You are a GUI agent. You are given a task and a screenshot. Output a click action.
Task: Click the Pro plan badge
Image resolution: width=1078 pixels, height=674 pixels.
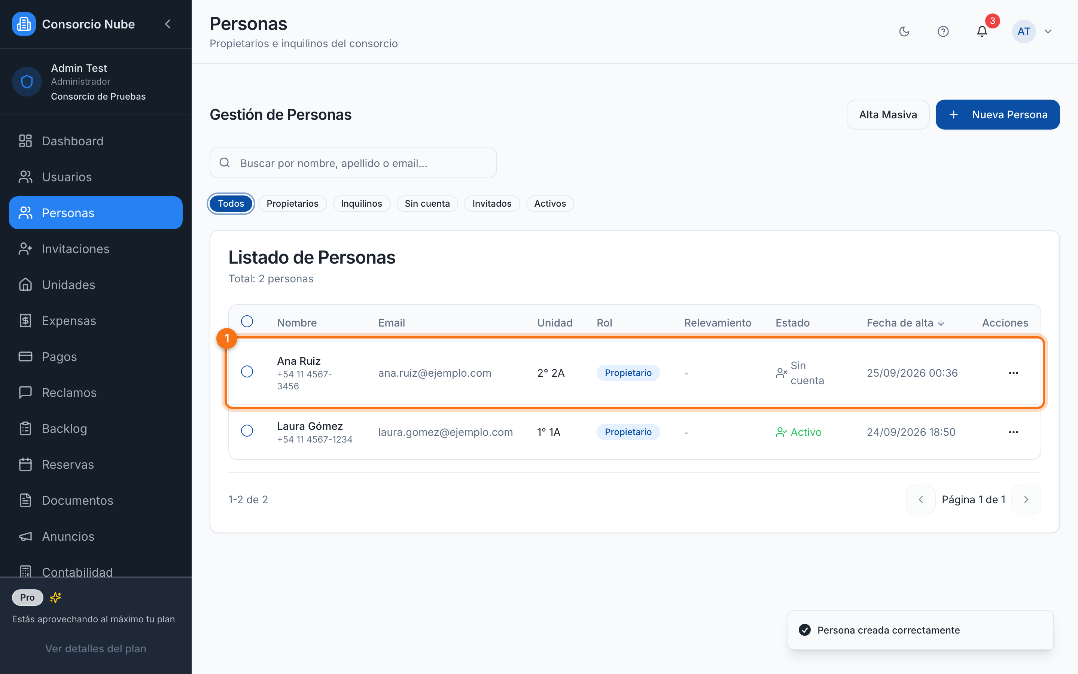pos(27,597)
